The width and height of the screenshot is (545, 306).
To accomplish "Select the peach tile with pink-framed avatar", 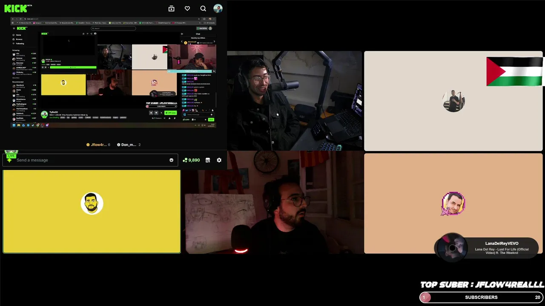I will pos(453,204).
